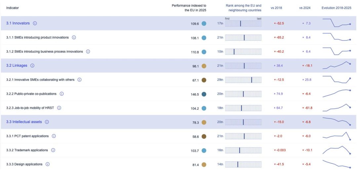Image resolution: width=357 pixels, height=171 pixels.
Task: Click info icon next to 3.1 Innovators
Action: pyautogui.click(x=35, y=23)
